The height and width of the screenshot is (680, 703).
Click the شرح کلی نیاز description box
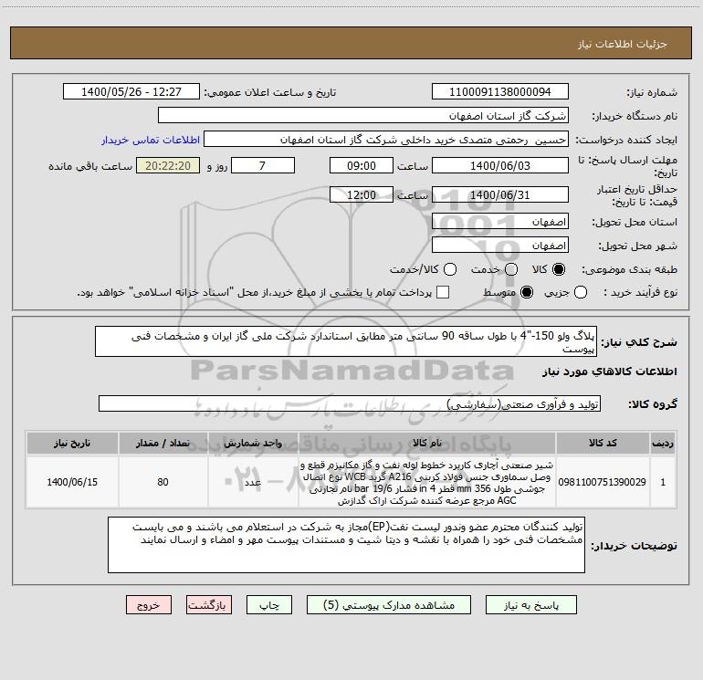click(x=346, y=341)
